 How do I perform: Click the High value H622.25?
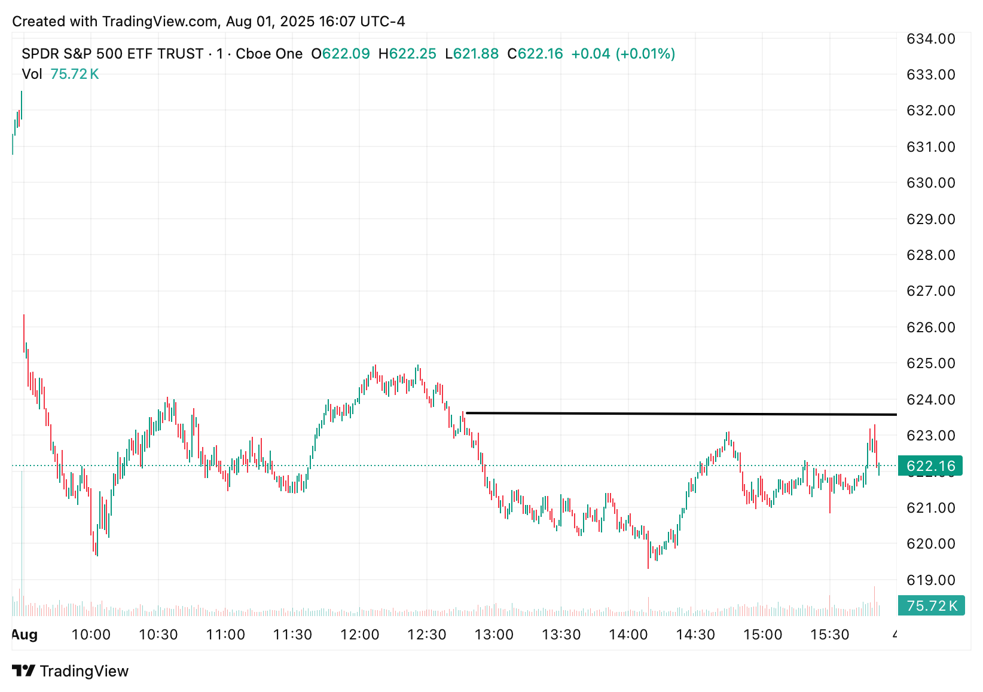407,54
